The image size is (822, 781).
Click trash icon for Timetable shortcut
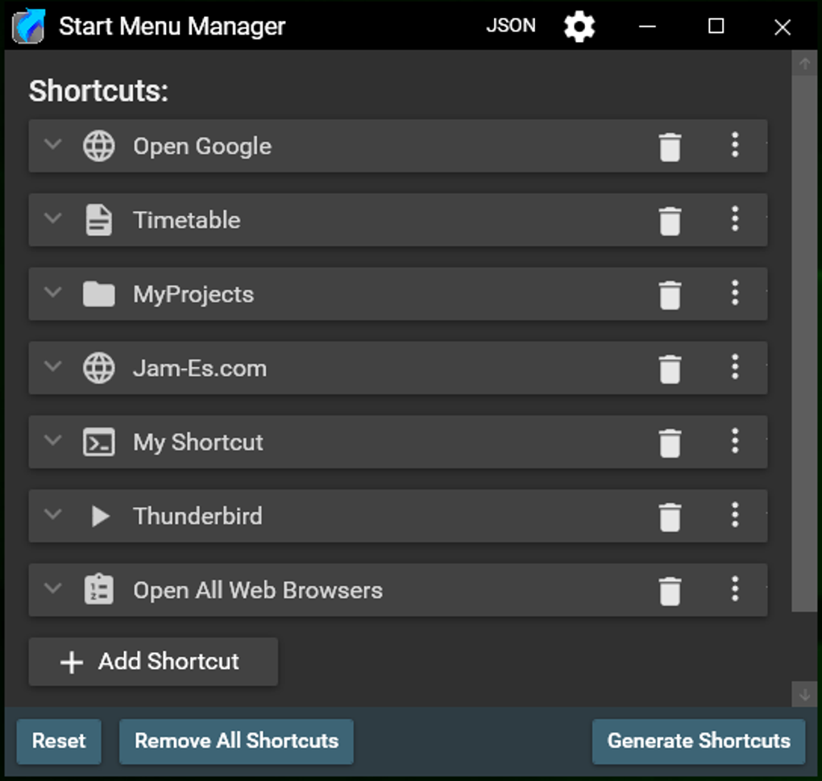coord(670,221)
